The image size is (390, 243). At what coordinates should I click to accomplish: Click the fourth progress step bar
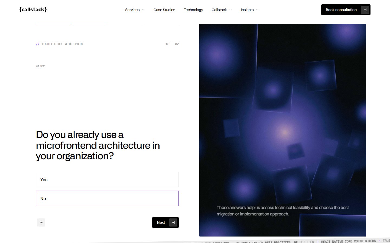(x=162, y=24)
